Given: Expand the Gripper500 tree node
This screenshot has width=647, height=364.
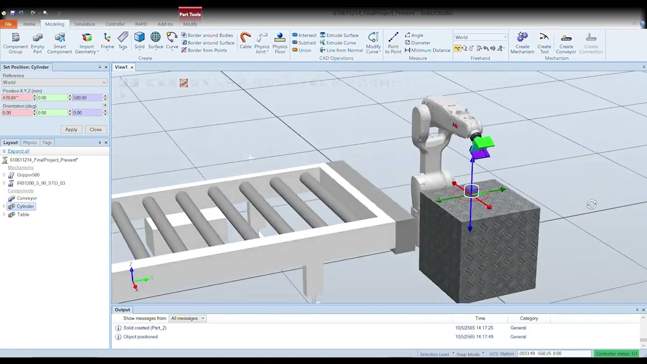Looking at the screenshot, I should (5, 175).
